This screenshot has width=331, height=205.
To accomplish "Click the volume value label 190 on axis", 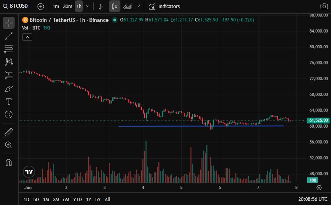I will [x=313, y=180].
